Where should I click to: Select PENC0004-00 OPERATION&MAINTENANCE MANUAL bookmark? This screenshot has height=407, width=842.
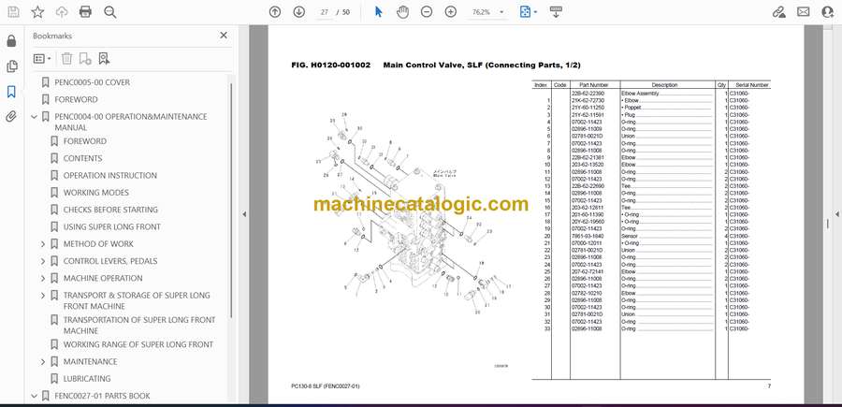coord(130,122)
